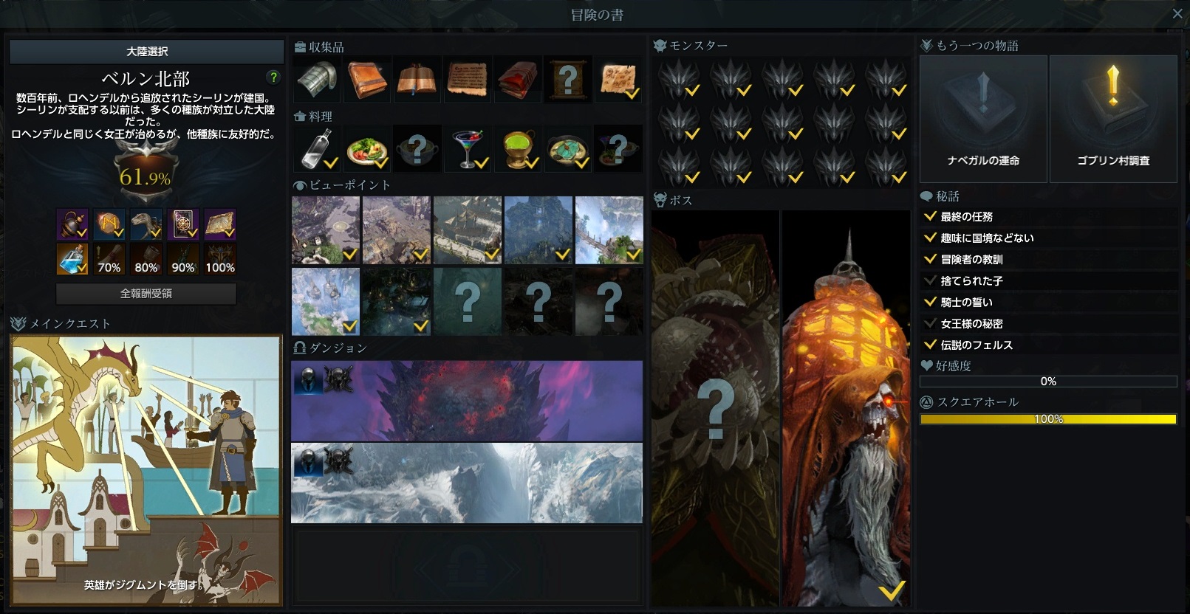Click the orange rune reward icon
Image resolution: width=1190 pixels, height=614 pixels.
click(109, 224)
